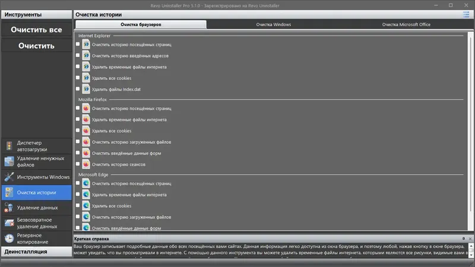Click the Безвозвратное удаление данных icon
The height and width of the screenshot is (267, 475).
[9, 223]
